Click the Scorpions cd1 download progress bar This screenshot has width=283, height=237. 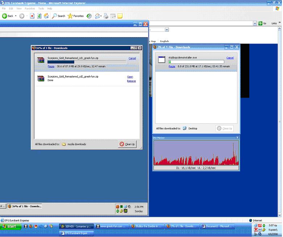[x=87, y=62]
